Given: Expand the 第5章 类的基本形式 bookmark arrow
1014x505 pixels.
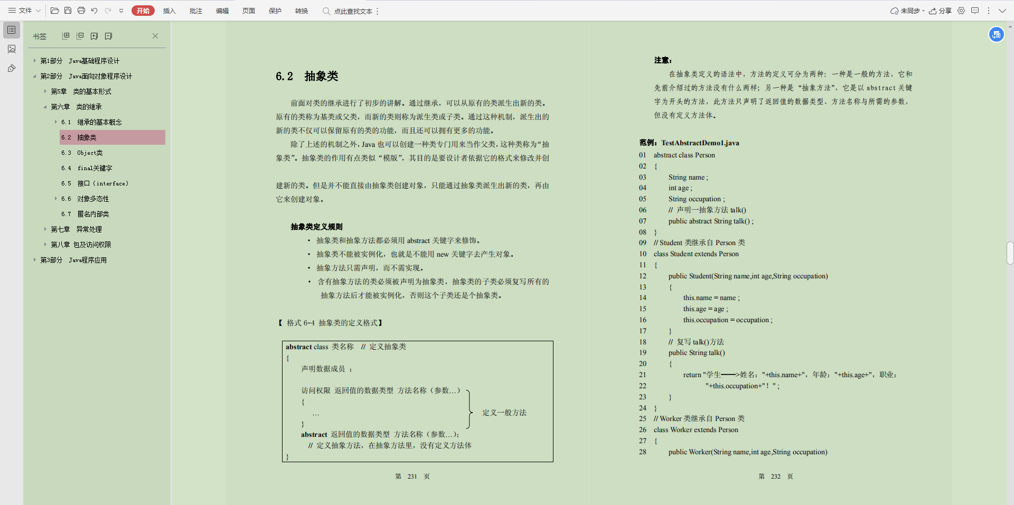Looking at the screenshot, I should pos(45,91).
